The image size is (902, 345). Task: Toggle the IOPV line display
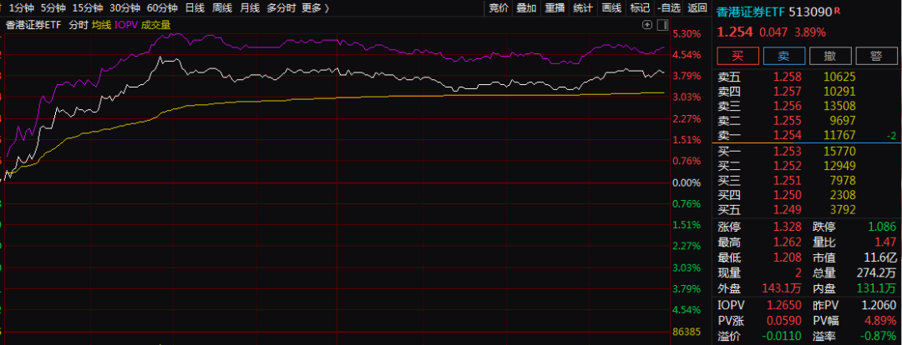click(x=126, y=25)
